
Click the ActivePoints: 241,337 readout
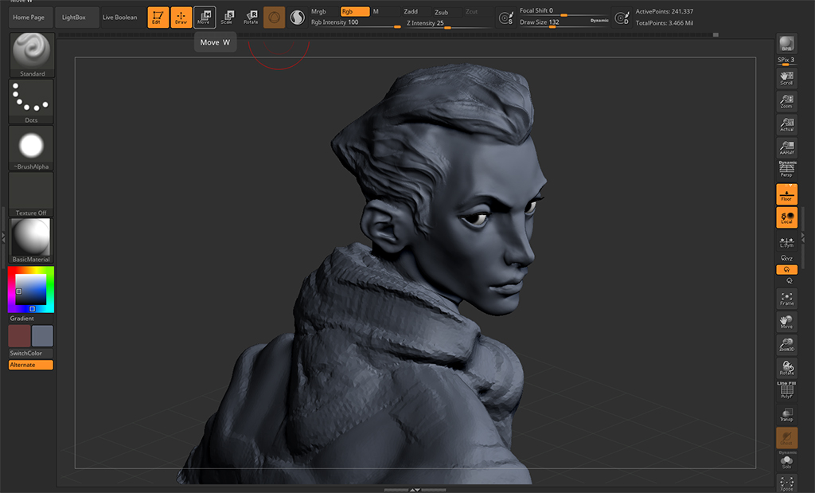[665, 11]
